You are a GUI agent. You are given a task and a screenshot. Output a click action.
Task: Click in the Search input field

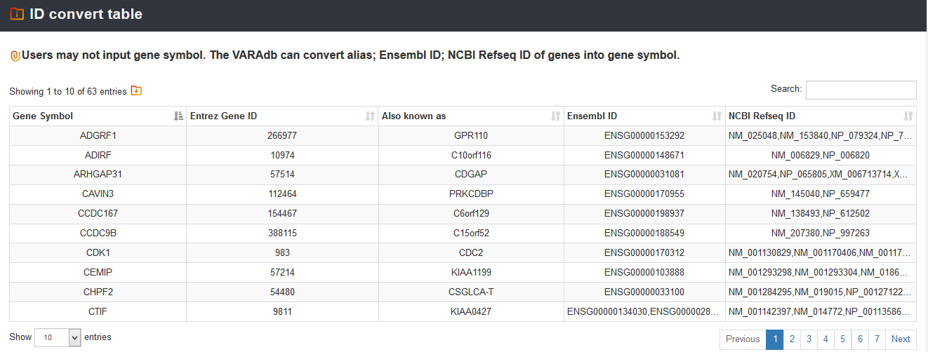tap(861, 90)
